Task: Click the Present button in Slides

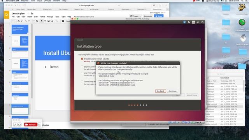Action: click(135, 16)
